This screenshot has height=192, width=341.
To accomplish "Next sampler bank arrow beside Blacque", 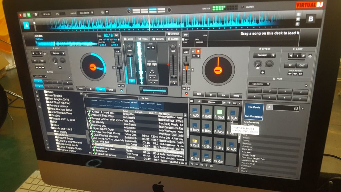I will 225,102.
